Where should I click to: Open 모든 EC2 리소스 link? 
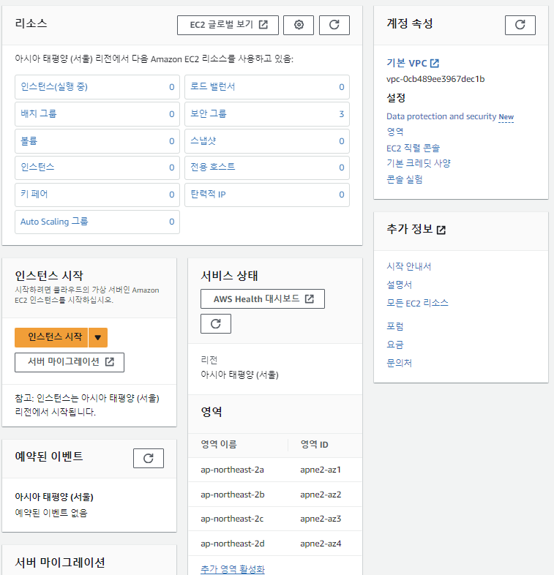pos(417,304)
